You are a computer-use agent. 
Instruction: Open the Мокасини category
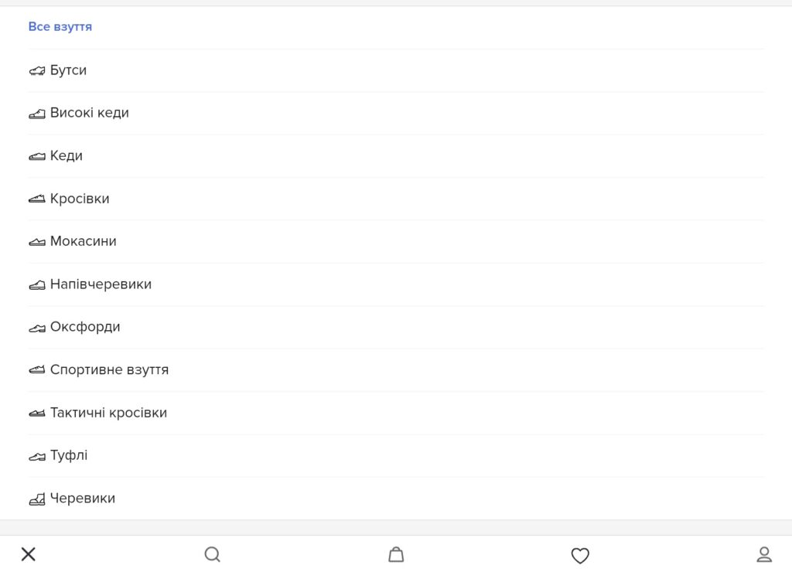[x=83, y=240]
